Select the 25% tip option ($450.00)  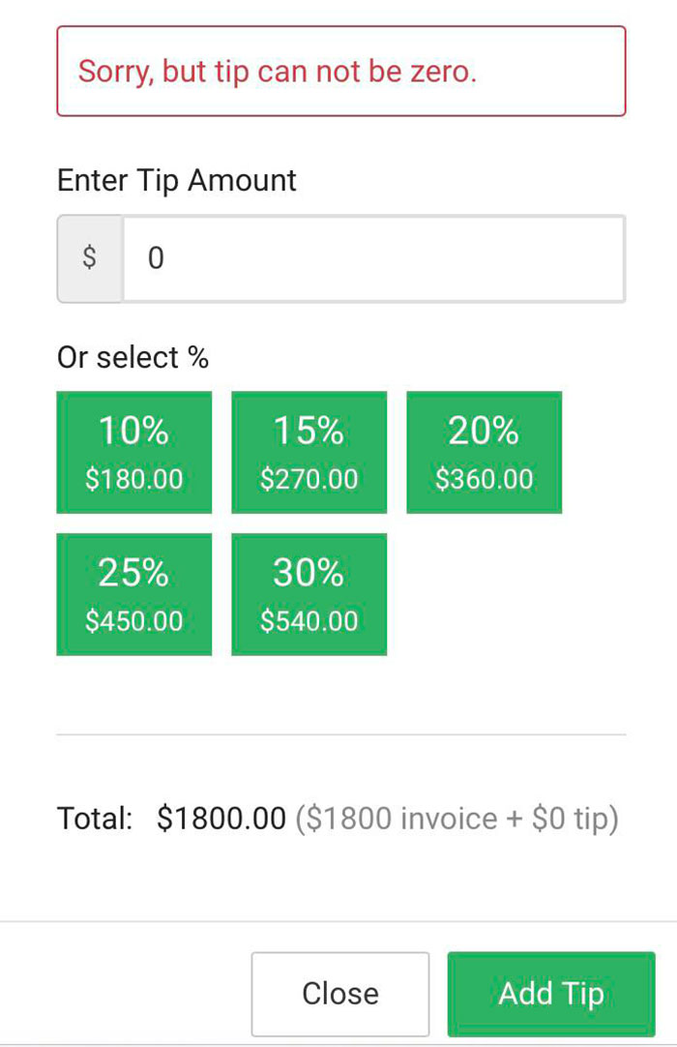pyautogui.click(x=133, y=593)
